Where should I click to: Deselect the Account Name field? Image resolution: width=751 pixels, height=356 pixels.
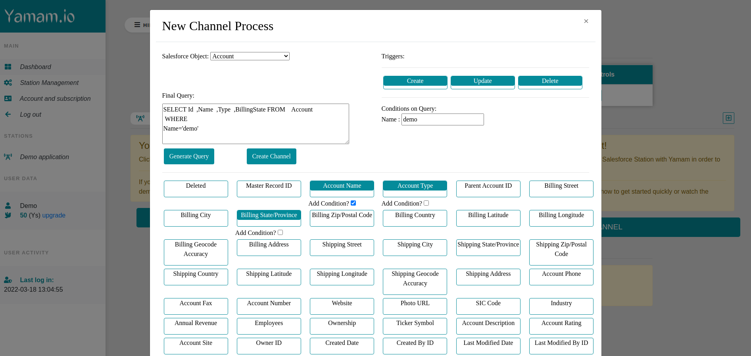pyautogui.click(x=342, y=189)
